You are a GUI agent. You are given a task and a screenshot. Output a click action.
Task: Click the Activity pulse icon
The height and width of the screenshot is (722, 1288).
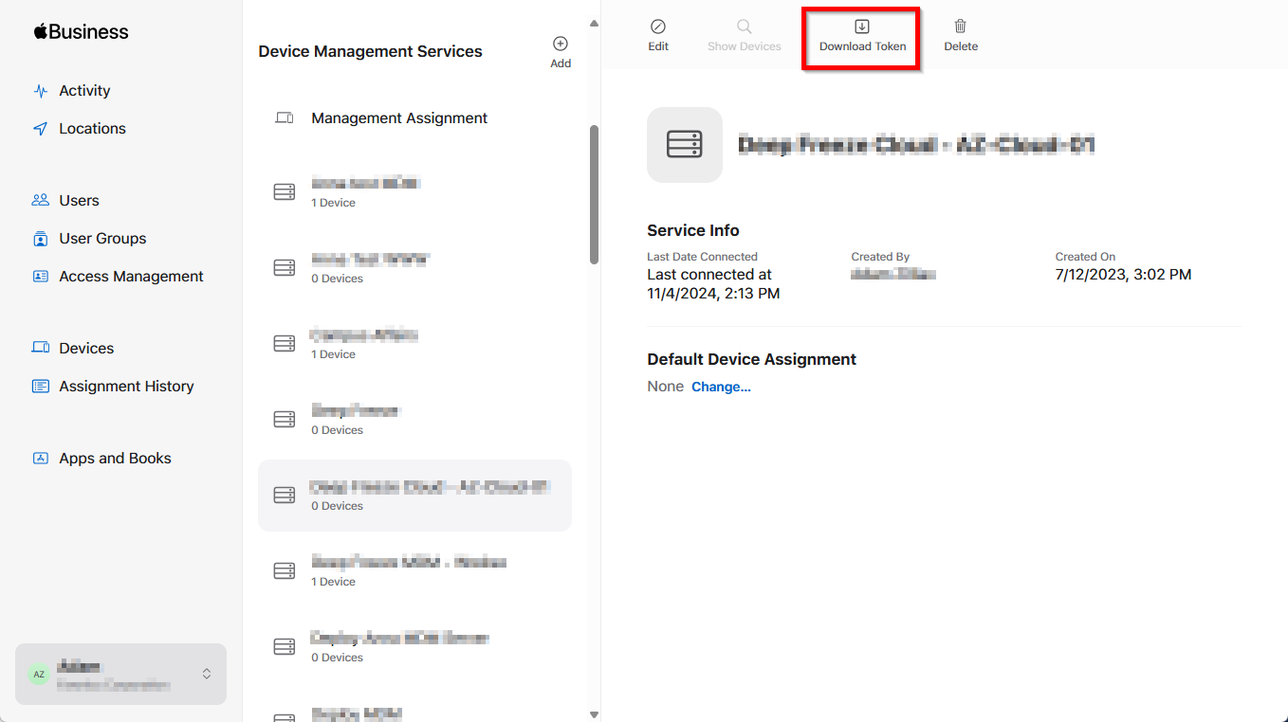[x=40, y=91]
